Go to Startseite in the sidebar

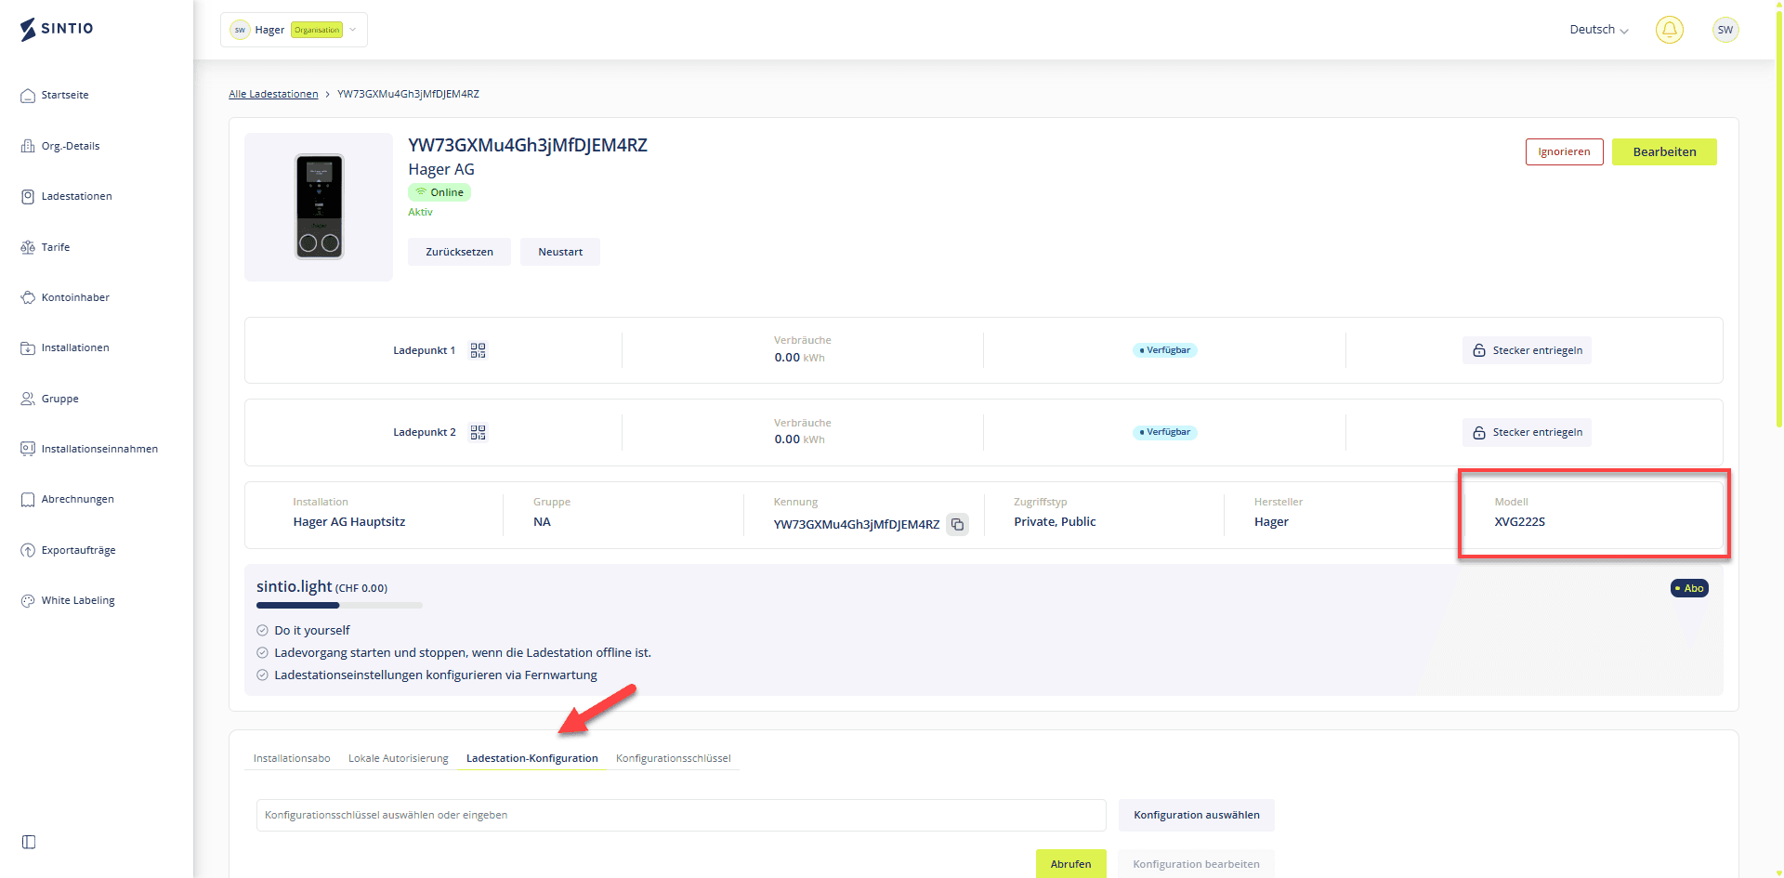pos(65,95)
